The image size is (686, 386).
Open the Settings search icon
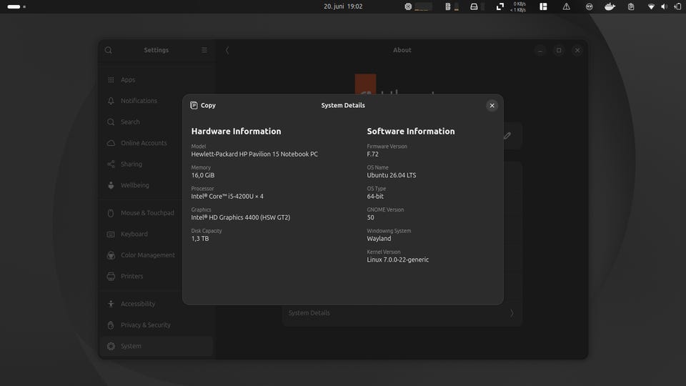point(109,50)
